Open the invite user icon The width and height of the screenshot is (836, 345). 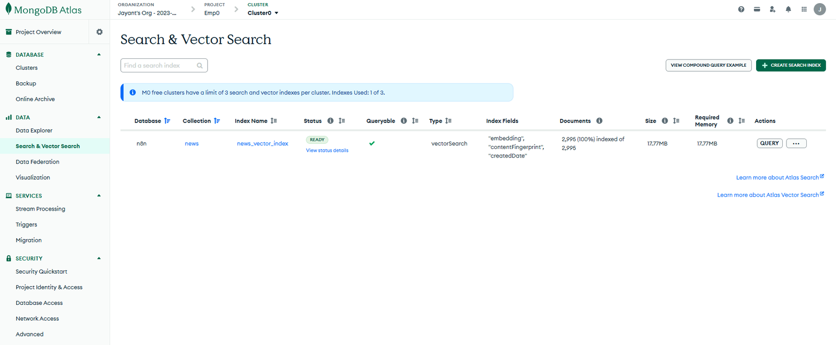coord(772,9)
